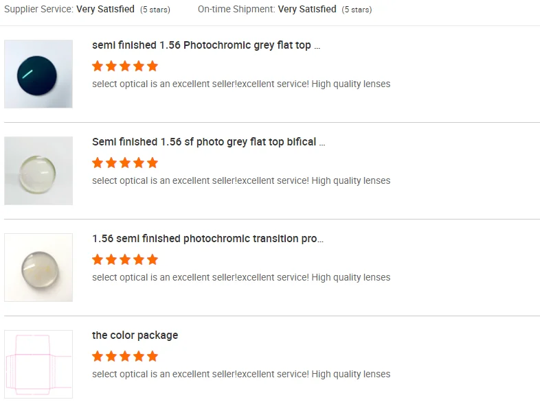Click review comment under sf photo grey bifocal
Screen dimensions: 540x402
(240, 180)
